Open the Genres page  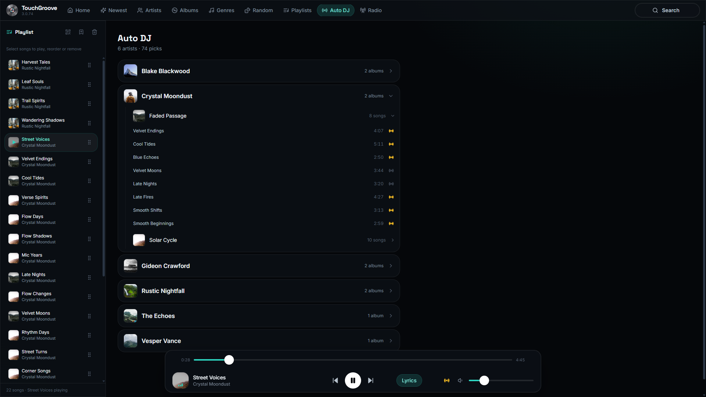tap(221, 10)
